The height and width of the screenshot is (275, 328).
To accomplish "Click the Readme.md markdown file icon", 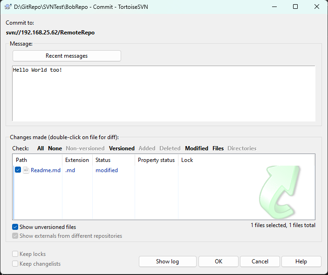I will 26,170.
